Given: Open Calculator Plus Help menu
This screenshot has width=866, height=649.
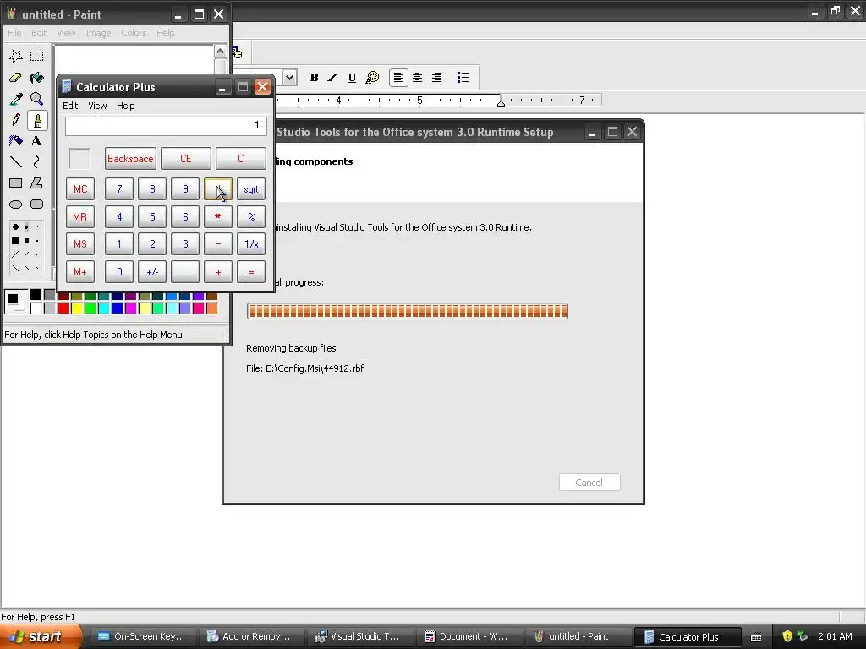Looking at the screenshot, I should click(125, 106).
